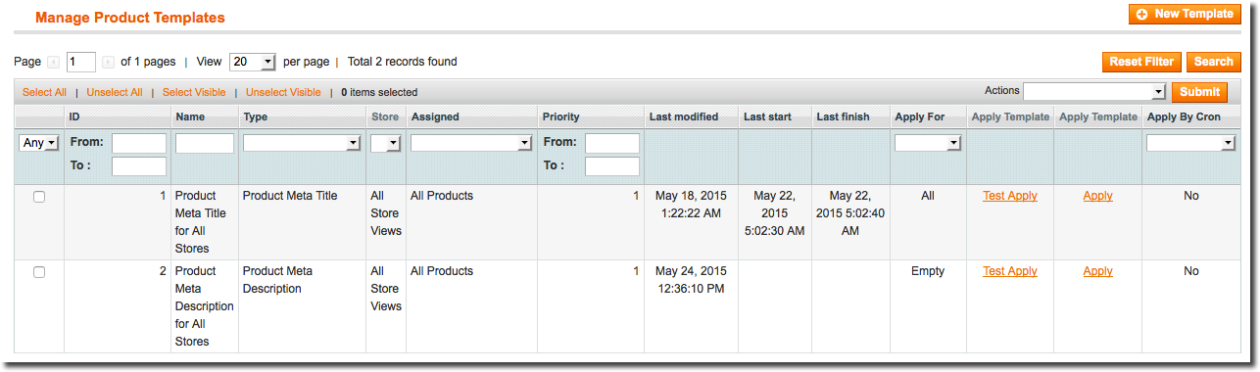Click the Submit button
Viewport: 1260px width, 372px height.
[1200, 92]
